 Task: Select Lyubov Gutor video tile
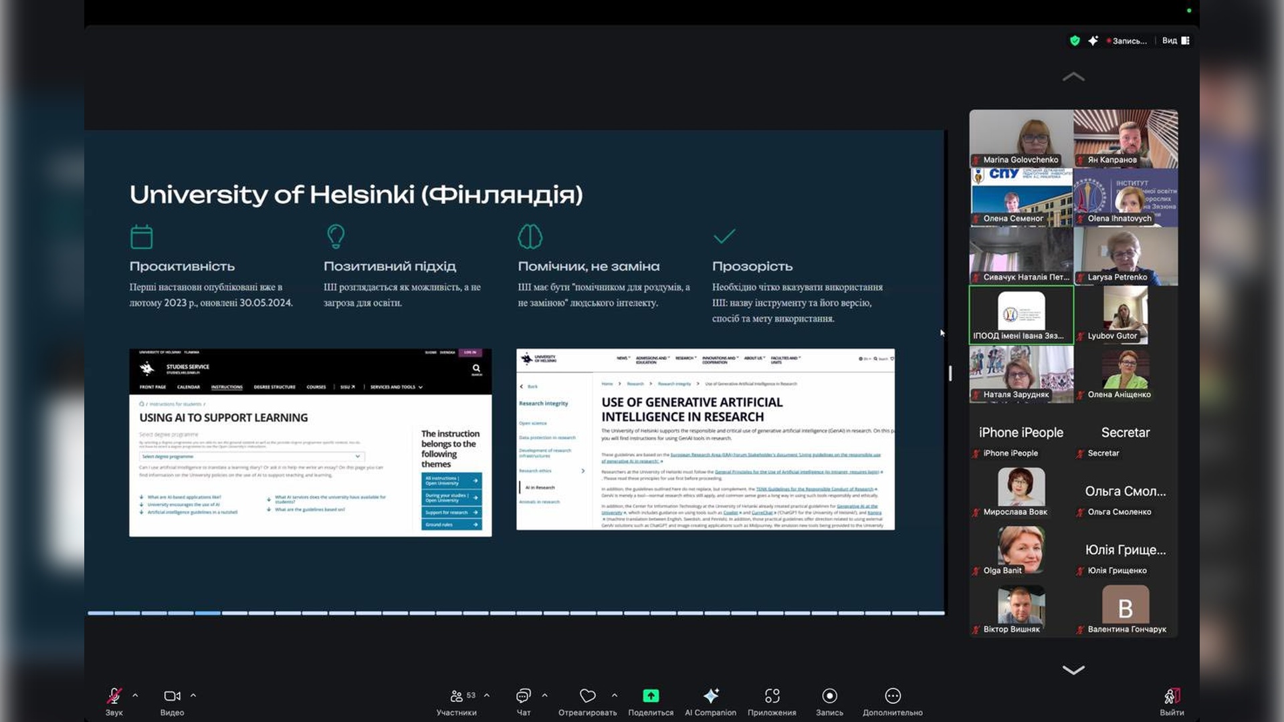click(1126, 315)
